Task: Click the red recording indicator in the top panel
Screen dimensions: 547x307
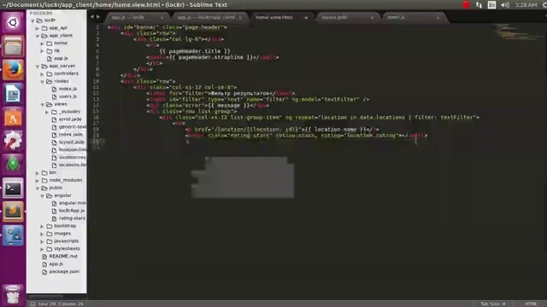Action: 466,5
